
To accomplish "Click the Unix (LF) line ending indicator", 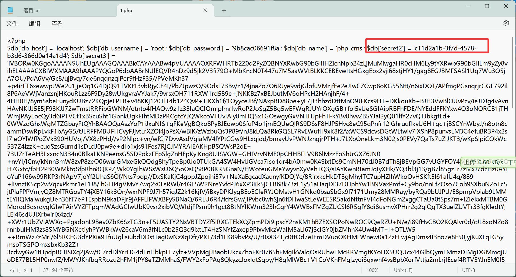I will coord(403,270).
